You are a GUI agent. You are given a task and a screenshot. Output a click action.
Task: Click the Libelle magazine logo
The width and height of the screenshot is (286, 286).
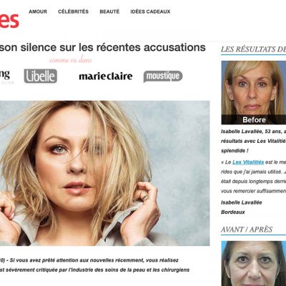pos(41,76)
